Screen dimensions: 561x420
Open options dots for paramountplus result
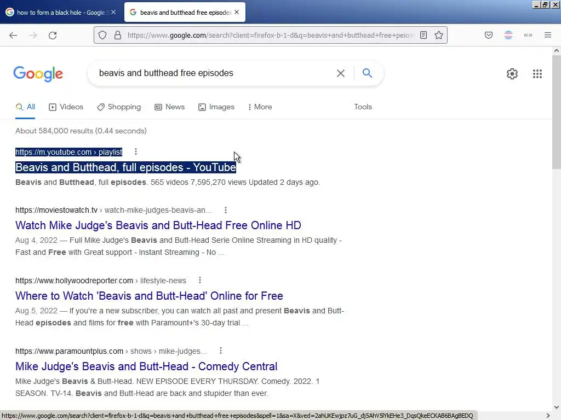220,351
